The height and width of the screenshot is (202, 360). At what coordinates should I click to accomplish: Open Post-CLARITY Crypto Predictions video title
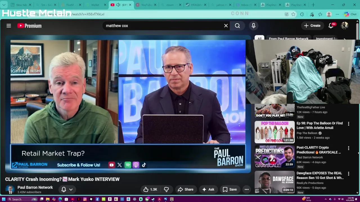pos(318,150)
